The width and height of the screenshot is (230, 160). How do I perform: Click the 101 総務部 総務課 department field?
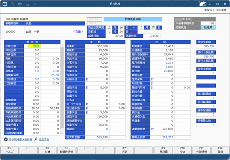click(44, 19)
